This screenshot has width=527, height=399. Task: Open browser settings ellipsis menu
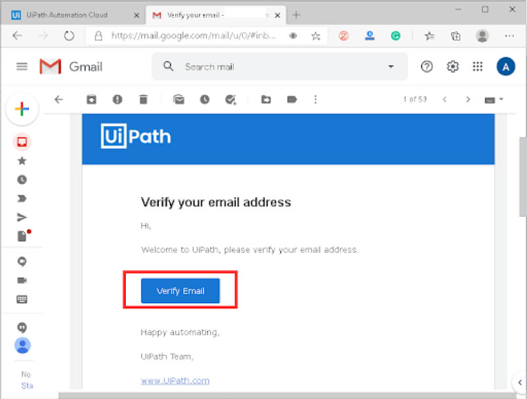coord(509,36)
